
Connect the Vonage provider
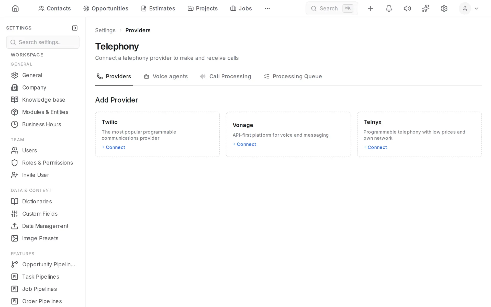coord(244,144)
